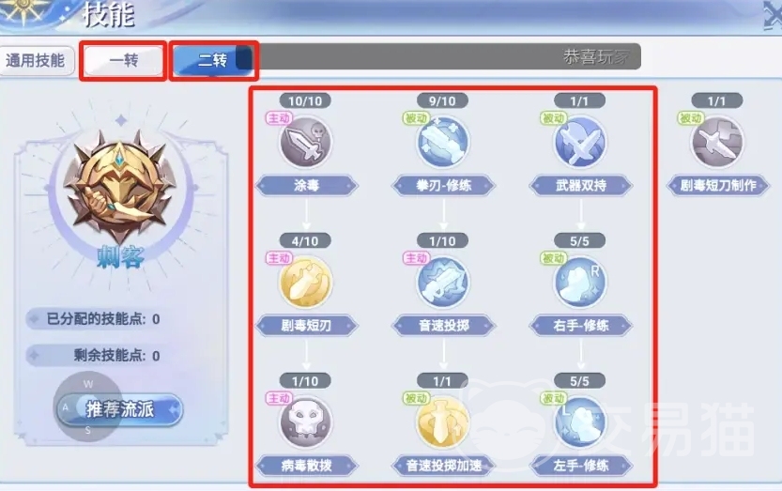
Task: Select the 武器双持 crossed swords icon
Action: click(x=580, y=142)
